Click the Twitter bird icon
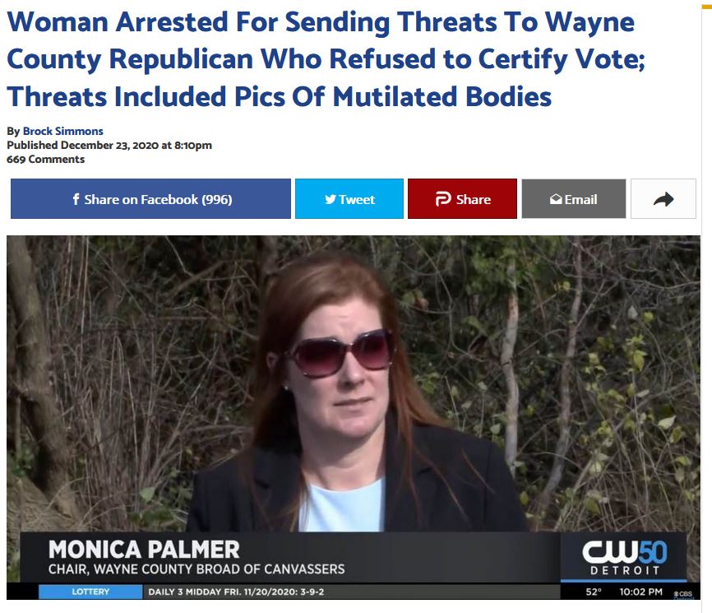Screen dimensions: 712x613 [331, 199]
